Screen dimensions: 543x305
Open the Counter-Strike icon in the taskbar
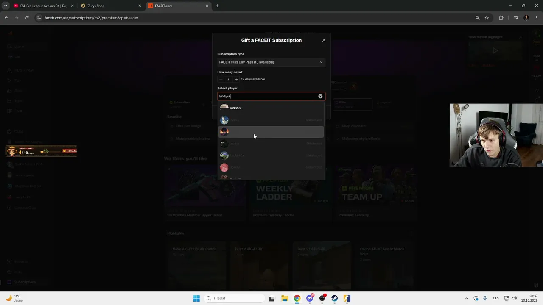pyautogui.click(x=347, y=298)
